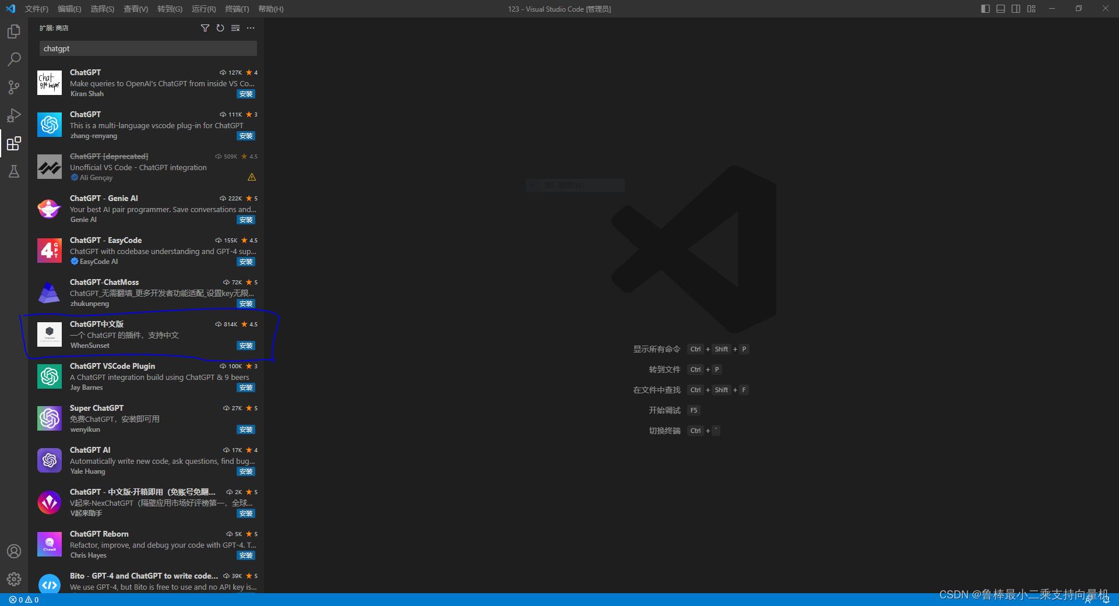Screen dimensions: 1119x606
Task: Select the Extensions view icon
Action: pos(14,143)
